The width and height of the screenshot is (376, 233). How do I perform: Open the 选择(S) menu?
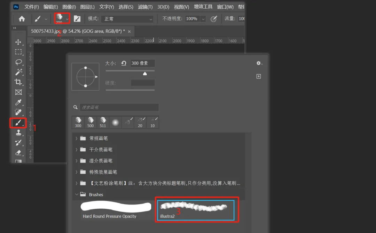(126, 7)
